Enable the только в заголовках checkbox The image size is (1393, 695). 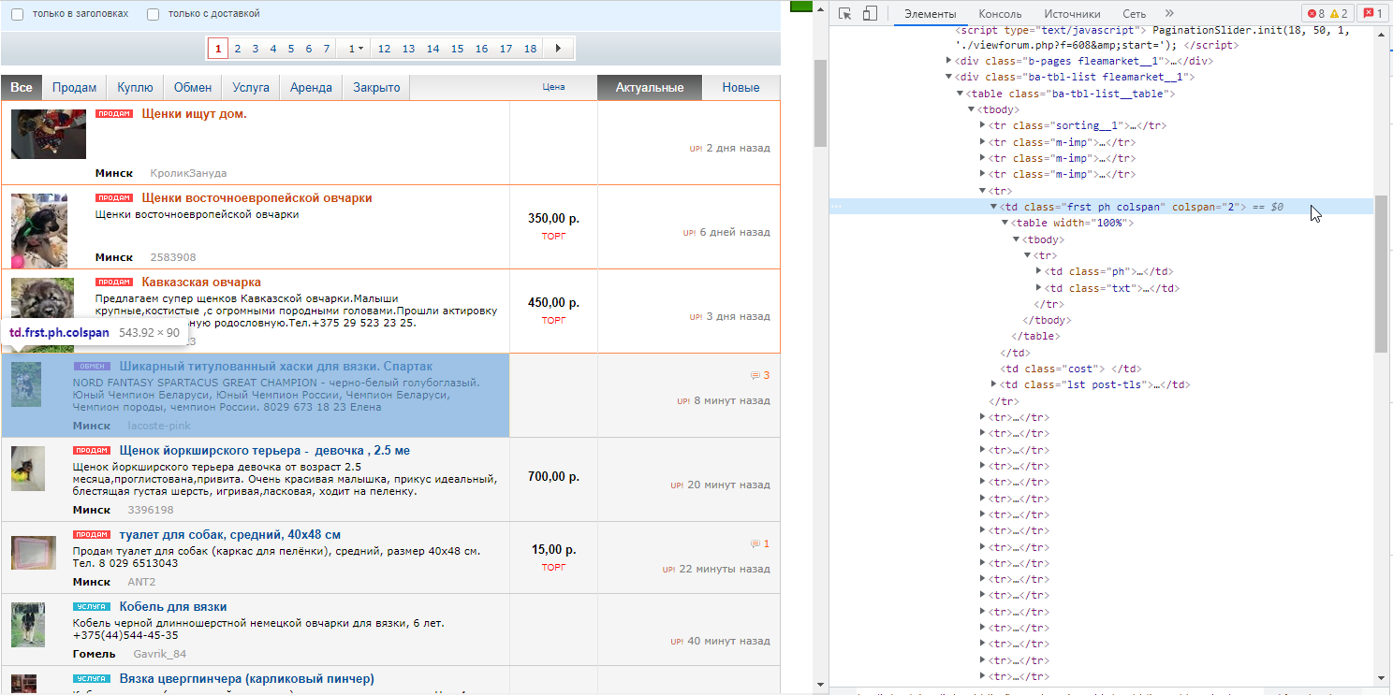[x=17, y=14]
